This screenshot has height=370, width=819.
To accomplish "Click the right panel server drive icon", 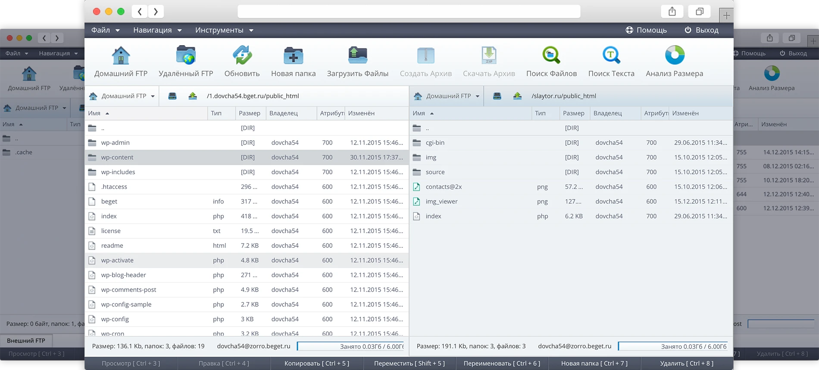I will click(497, 96).
